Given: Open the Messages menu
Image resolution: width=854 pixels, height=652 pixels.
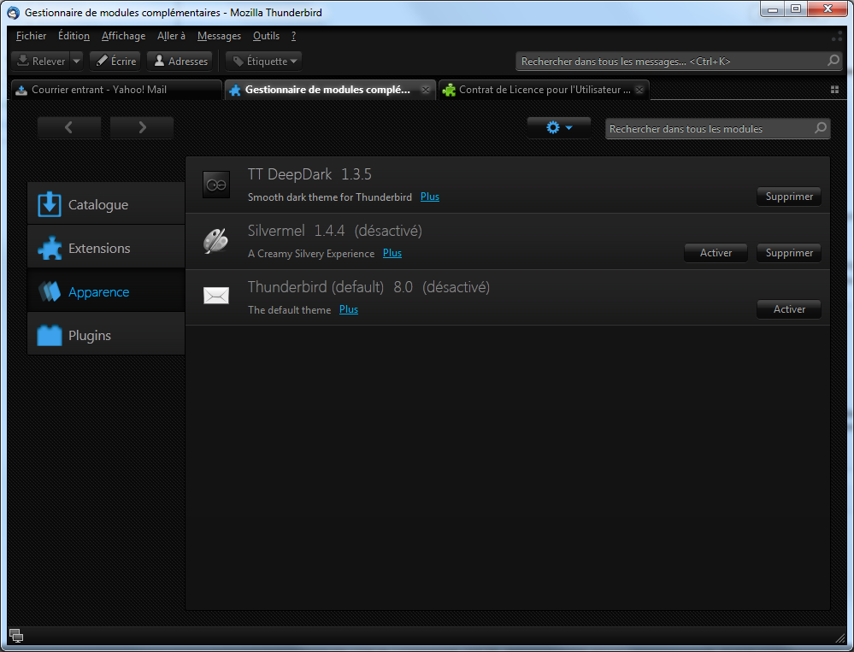Looking at the screenshot, I should coord(219,36).
